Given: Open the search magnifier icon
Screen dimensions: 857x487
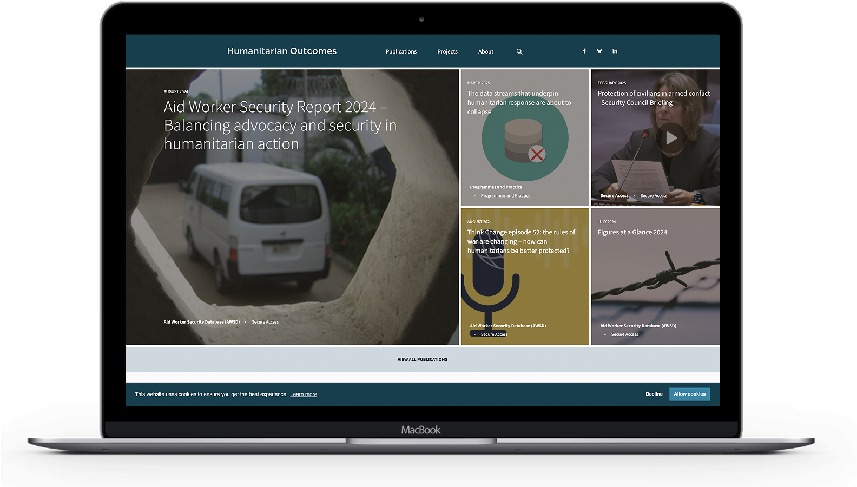Looking at the screenshot, I should [x=519, y=52].
